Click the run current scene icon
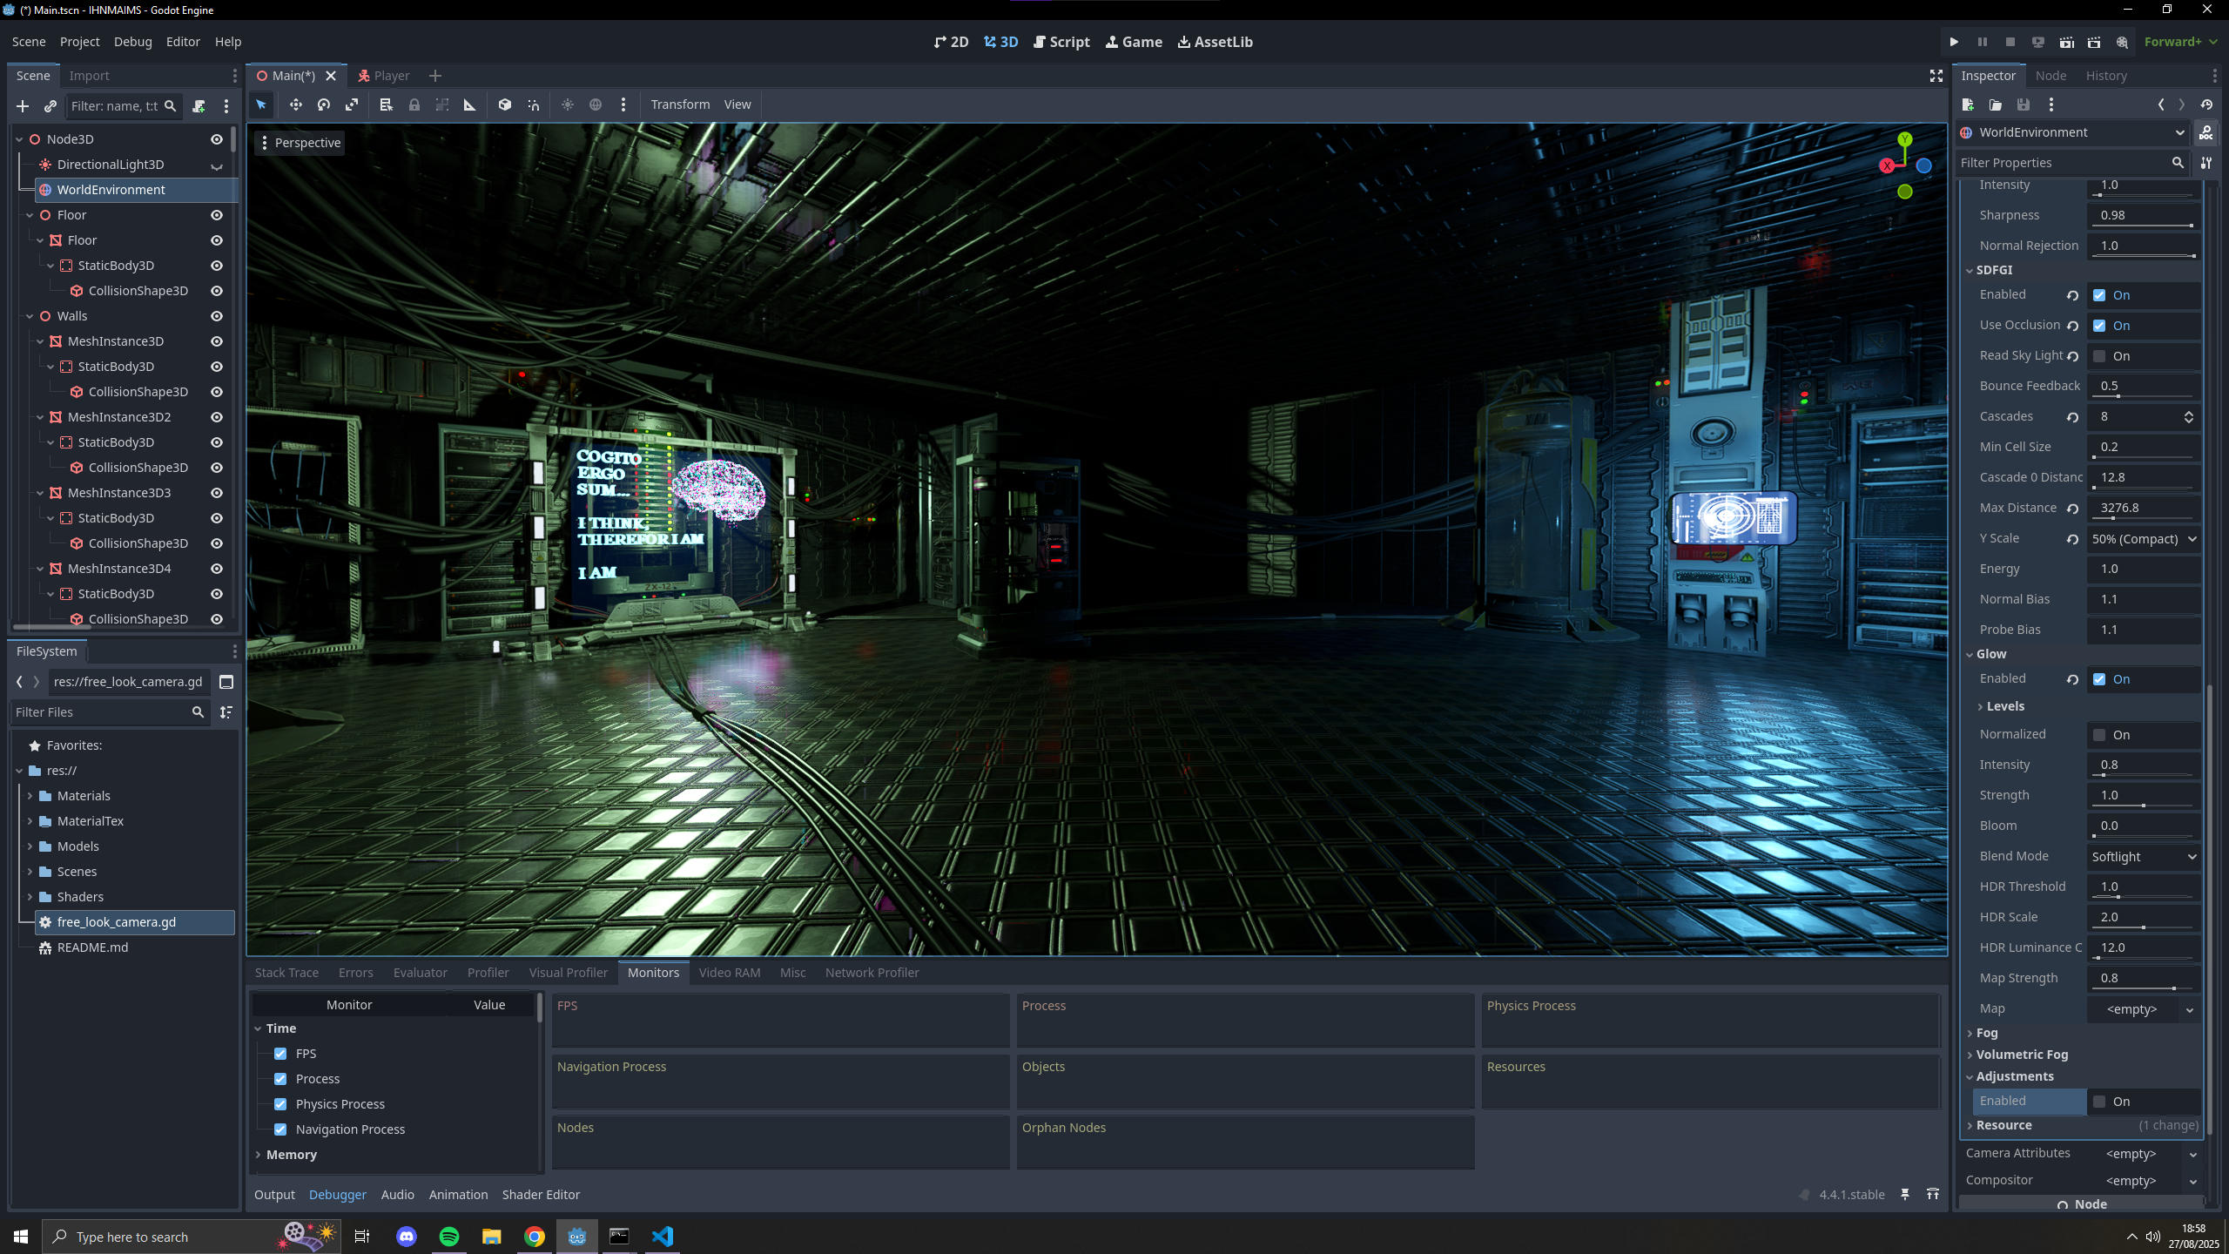 click(2066, 42)
